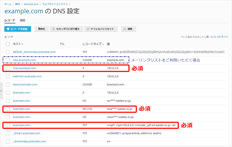Click value wxa***.wadax-sv.jp.
Screen dimensions: 232x147
(x=120, y=109)
